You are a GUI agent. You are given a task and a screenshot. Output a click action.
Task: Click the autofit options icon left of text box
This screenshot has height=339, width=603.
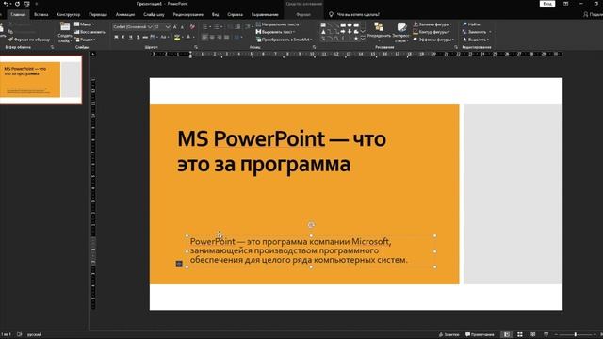coord(179,264)
